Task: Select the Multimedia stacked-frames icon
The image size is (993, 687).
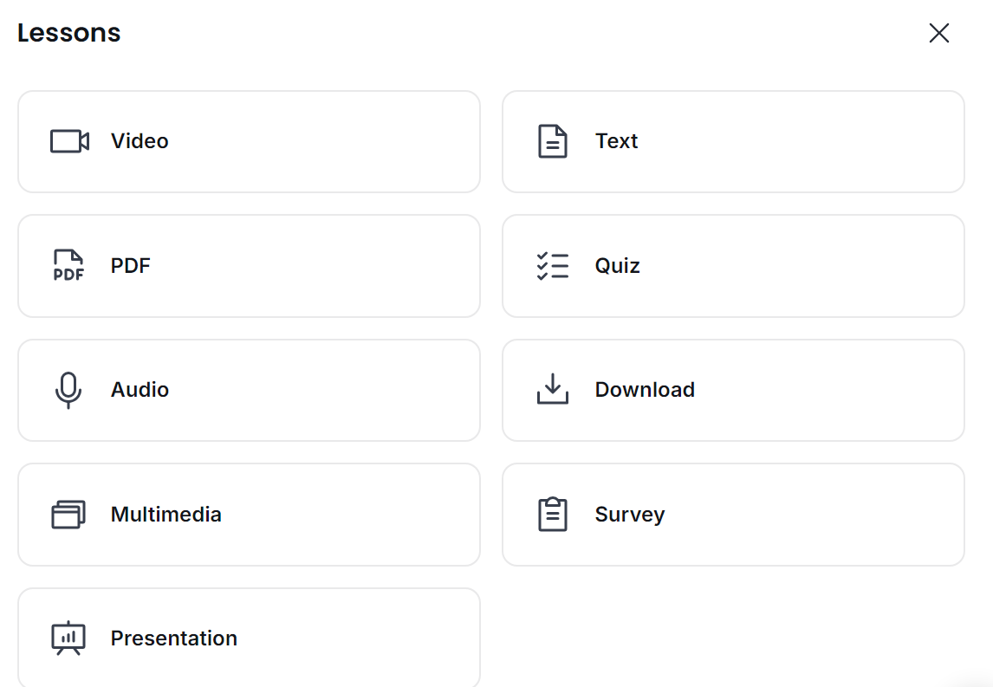Action: click(68, 514)
